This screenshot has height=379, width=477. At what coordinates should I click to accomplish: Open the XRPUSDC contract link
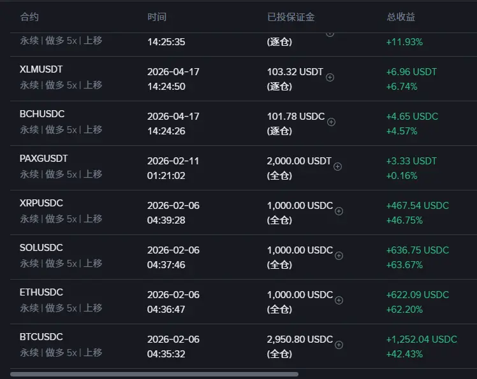[x=41, y=203]
